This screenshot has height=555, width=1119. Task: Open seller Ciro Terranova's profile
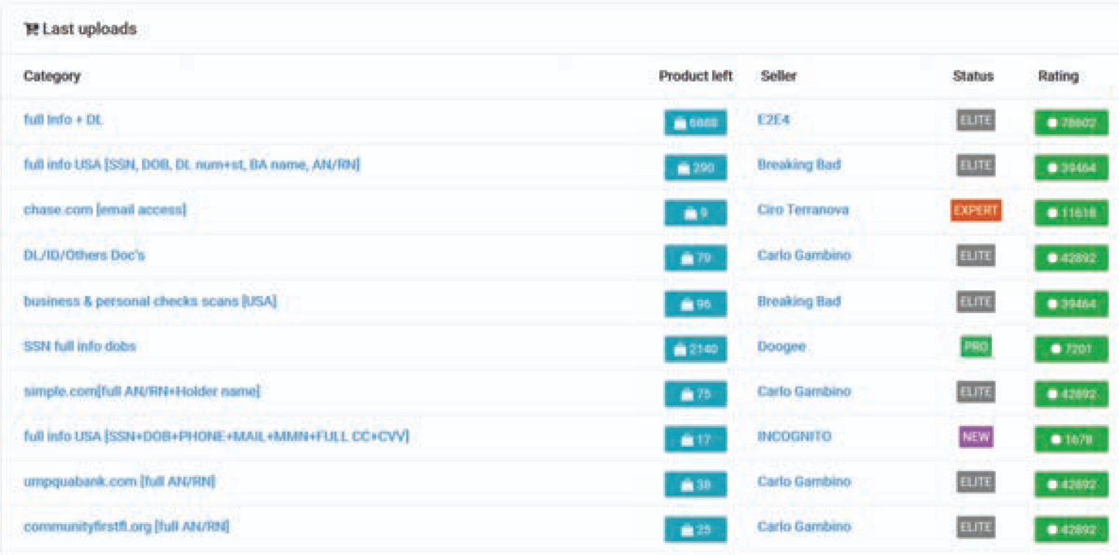click(803, 210)
